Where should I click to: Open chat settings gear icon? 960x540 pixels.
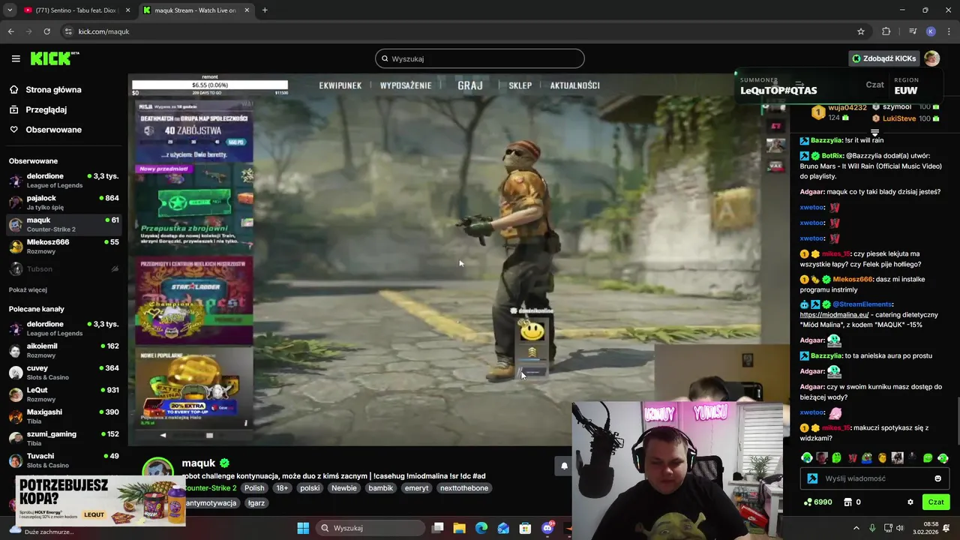click(x=910, y=502)
